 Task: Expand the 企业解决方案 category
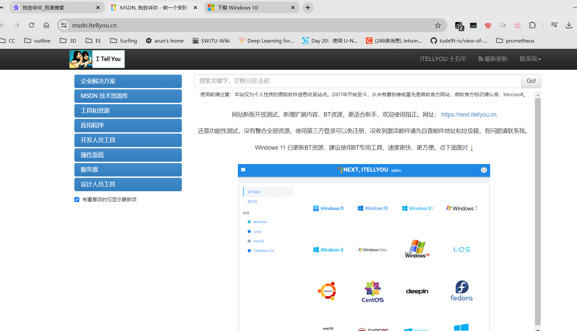tap(128, 81)
